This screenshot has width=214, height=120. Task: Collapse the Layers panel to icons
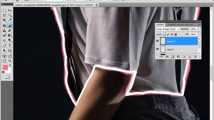point(197,21)
